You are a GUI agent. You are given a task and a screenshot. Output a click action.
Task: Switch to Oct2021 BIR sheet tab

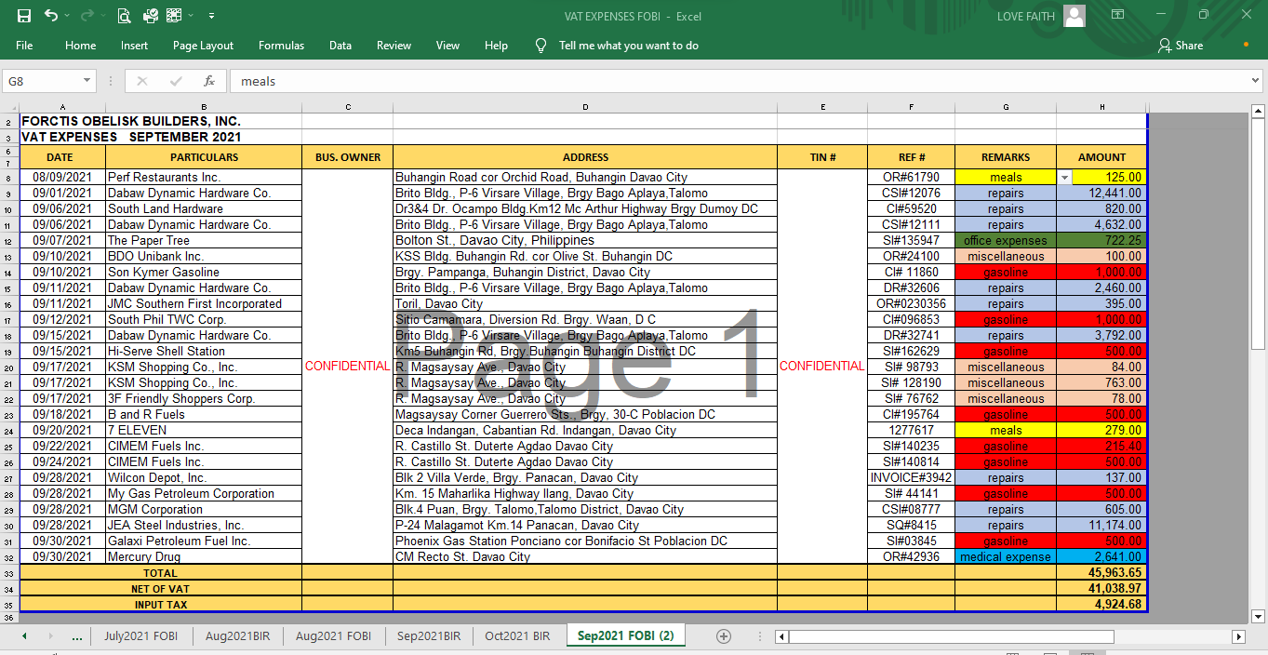point(517,636)
